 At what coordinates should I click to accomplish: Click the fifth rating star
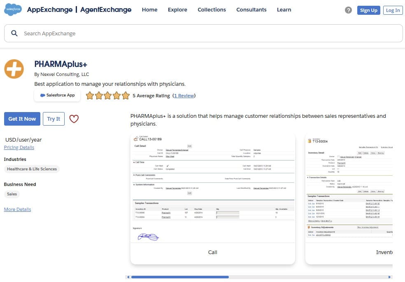pos(126,96)
